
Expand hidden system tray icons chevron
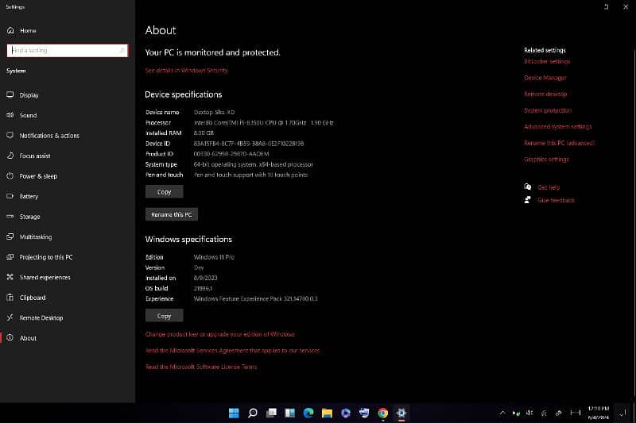click(x=502, y=413)
